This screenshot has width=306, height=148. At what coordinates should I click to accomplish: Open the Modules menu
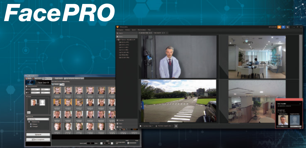[x=127, y=30]
